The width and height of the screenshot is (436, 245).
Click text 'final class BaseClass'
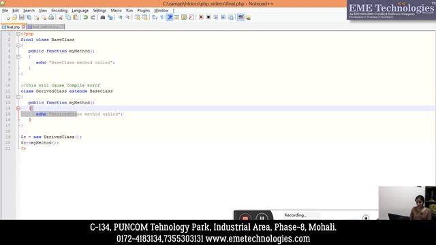(x=48, y=39)
